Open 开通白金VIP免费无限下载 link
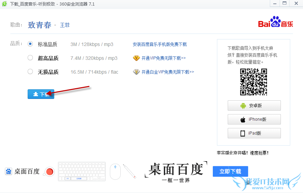Viewport: 303px width, 193px height. [168, 72]
